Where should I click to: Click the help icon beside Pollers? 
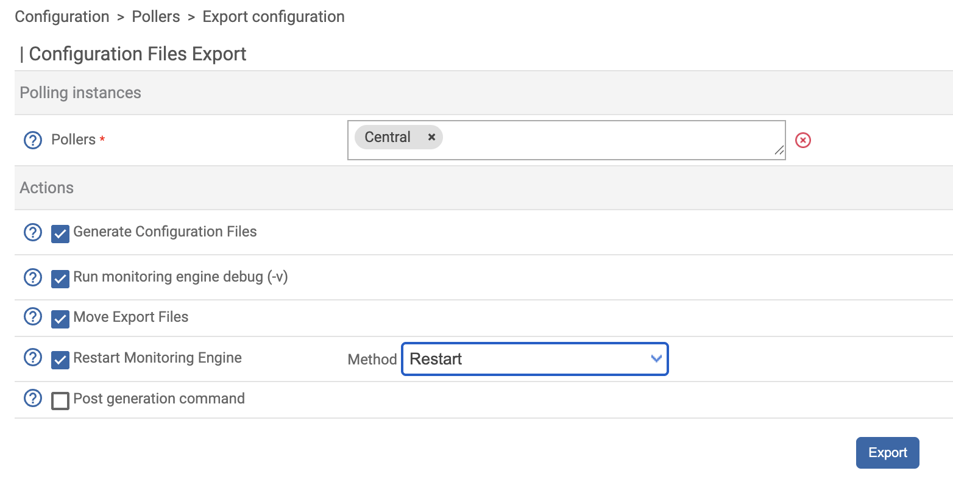tap(32, 140)
